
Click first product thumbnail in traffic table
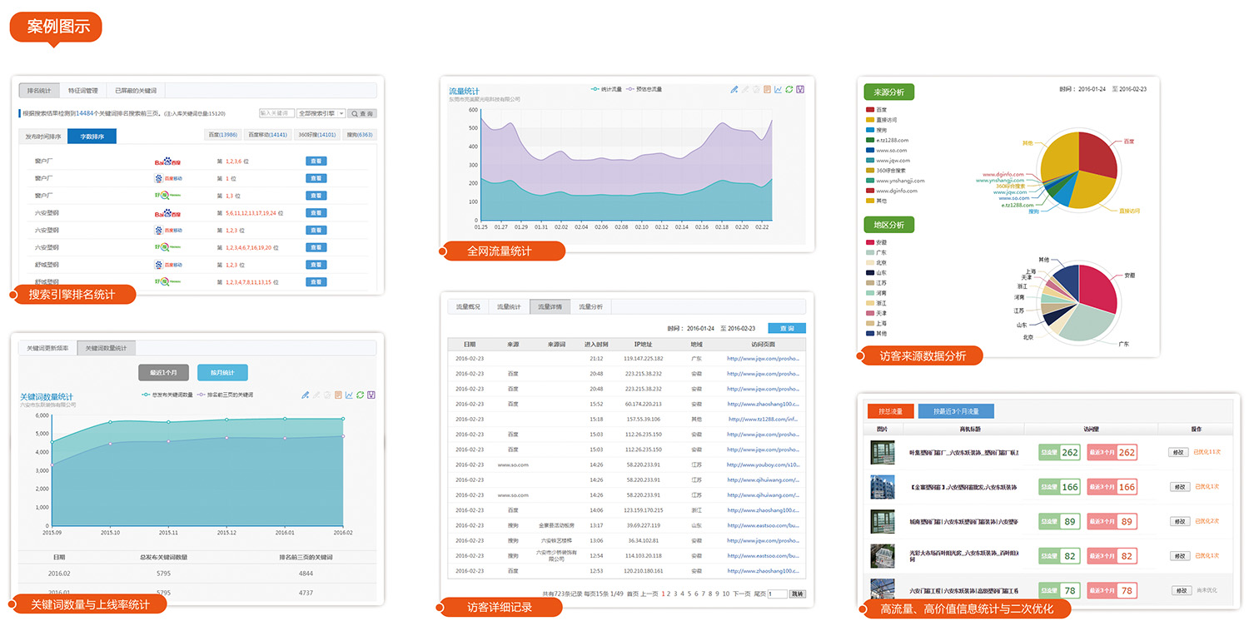[882, 453]
